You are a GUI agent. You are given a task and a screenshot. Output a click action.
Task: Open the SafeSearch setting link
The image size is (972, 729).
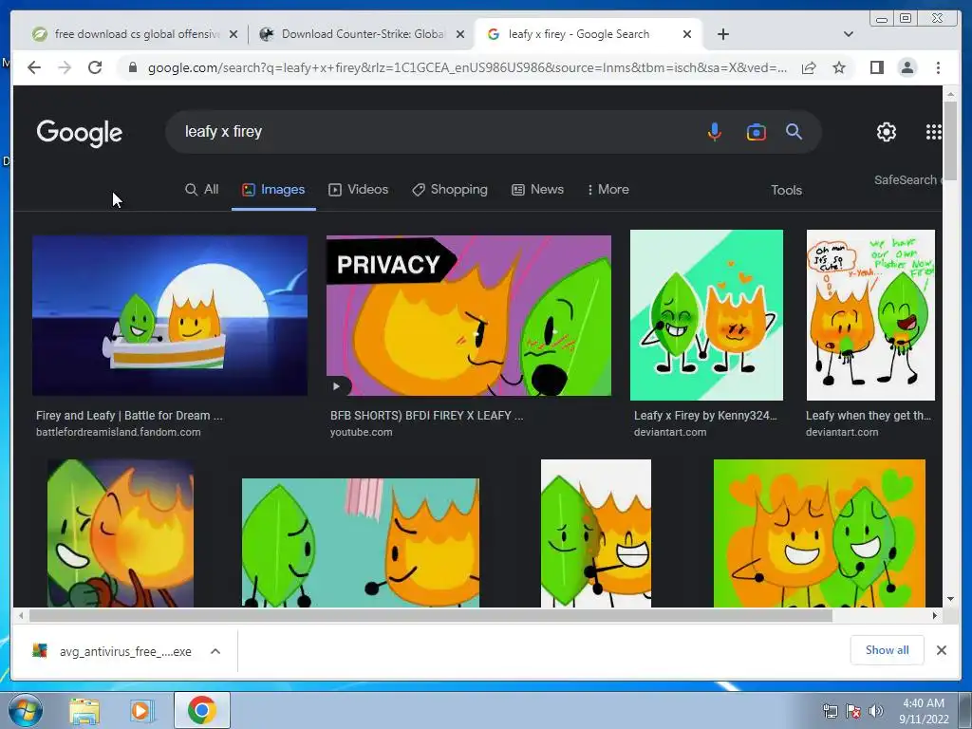907,179
